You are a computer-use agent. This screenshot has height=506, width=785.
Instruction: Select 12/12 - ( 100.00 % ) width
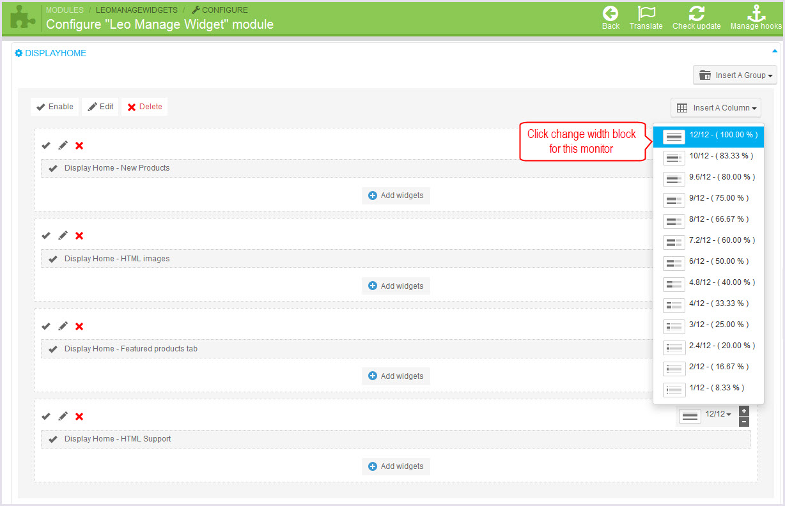tap(708, 137)
